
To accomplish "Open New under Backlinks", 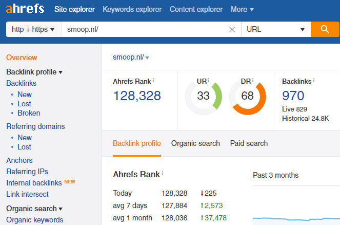I will point(25,95).
